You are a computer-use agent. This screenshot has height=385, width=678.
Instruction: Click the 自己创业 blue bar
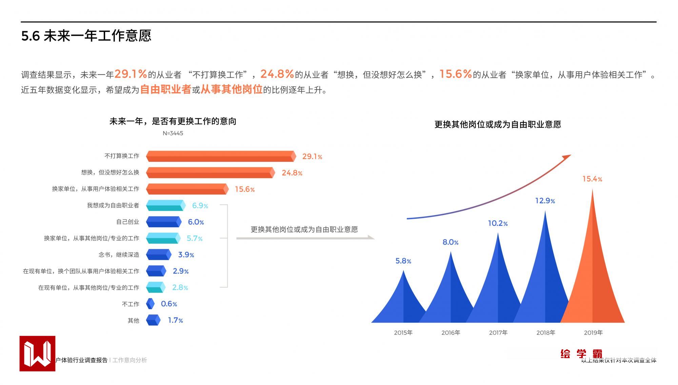[164, 222]
